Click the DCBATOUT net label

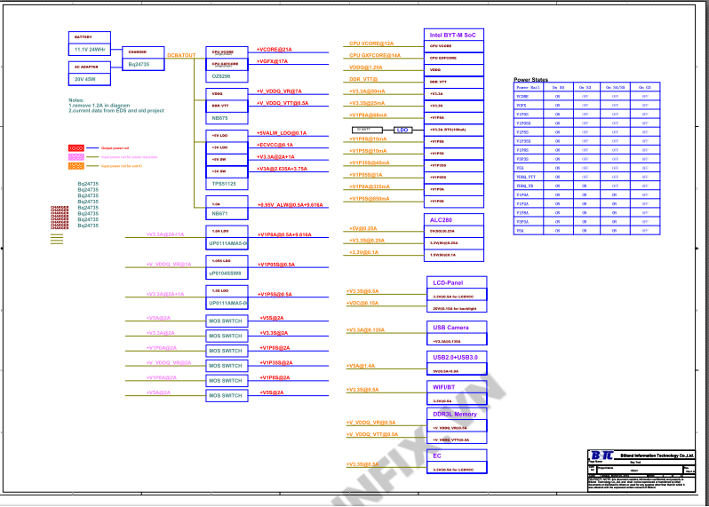[181, 55]
